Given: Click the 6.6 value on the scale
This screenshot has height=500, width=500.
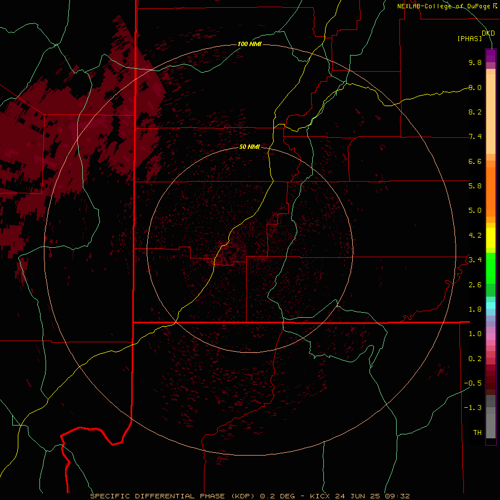Looking at the screenshot, I should (475, 161).
